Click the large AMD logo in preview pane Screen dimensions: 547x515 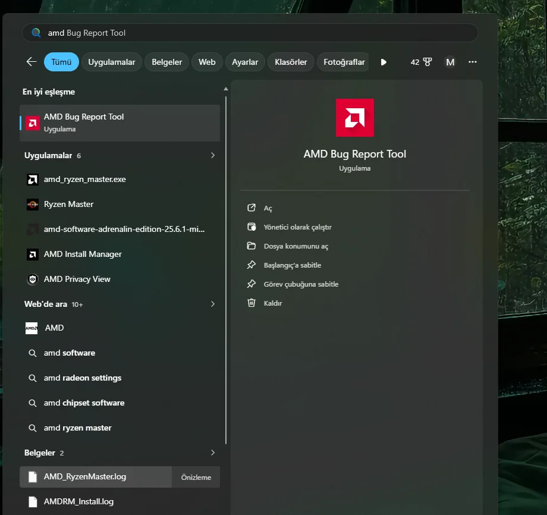[355, 118]
